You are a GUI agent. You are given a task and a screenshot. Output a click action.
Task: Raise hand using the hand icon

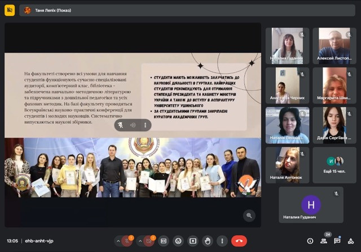(208, 241)
